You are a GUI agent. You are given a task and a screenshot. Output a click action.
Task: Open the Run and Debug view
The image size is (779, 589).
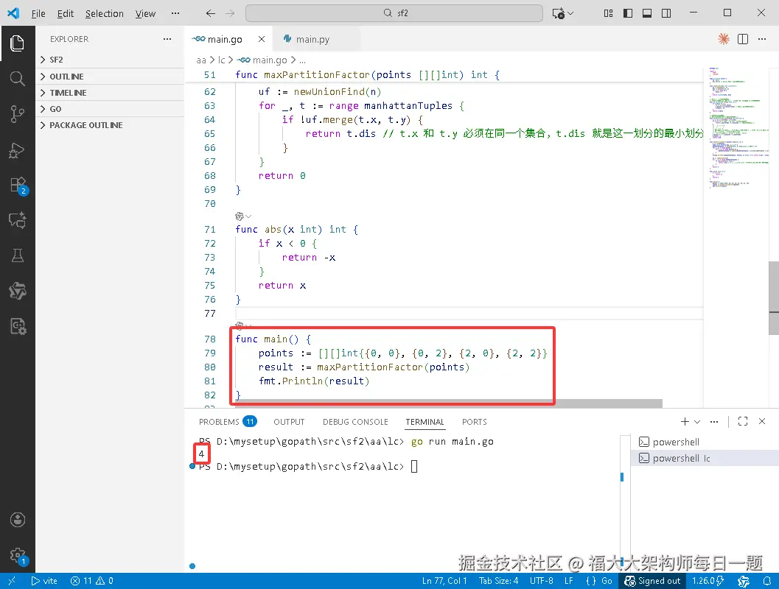(18, 150)
